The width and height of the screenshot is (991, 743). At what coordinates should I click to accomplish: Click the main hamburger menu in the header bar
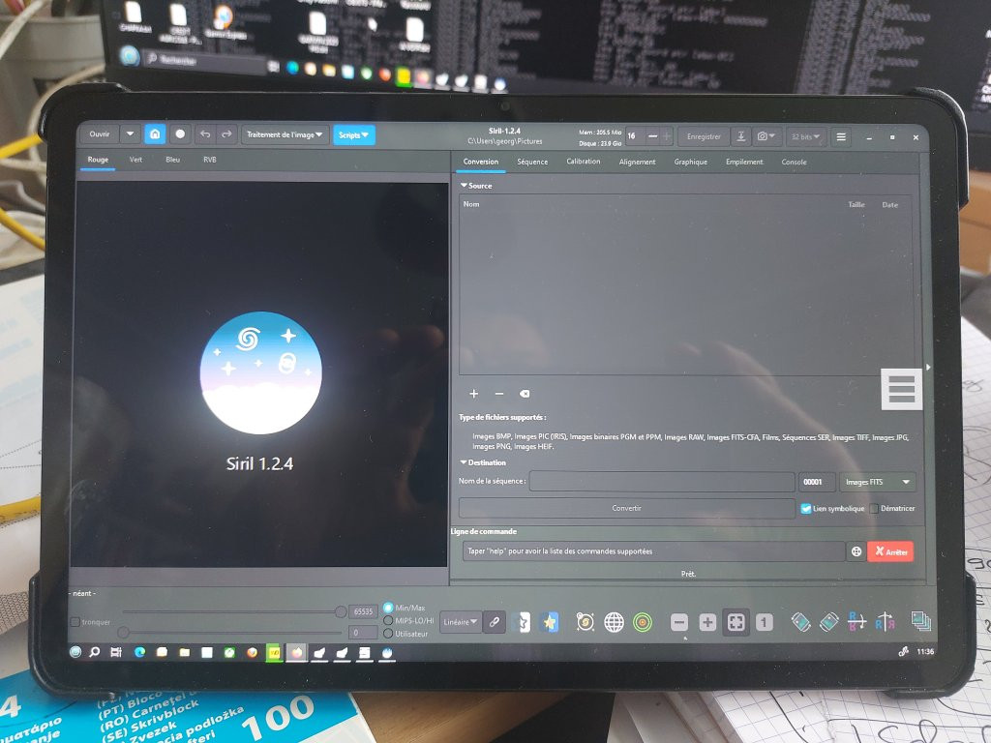point(841,136)
